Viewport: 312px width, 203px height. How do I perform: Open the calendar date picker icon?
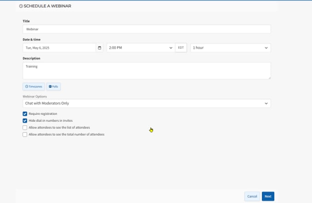click(x=99, y=48)
